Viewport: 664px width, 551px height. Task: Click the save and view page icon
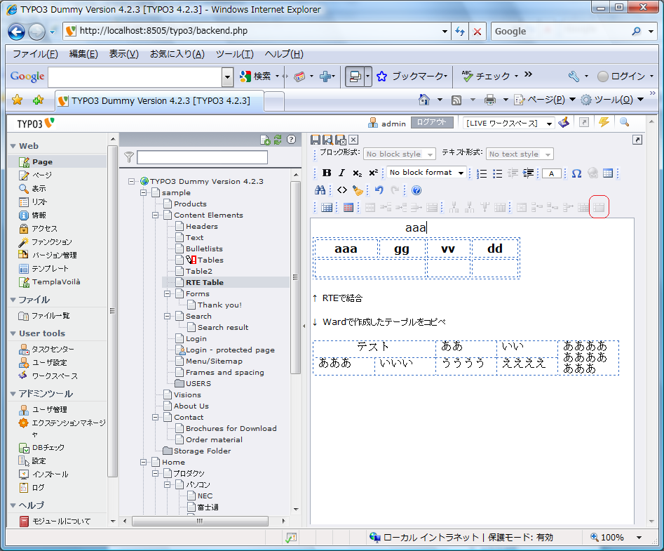tap(327, 140)
